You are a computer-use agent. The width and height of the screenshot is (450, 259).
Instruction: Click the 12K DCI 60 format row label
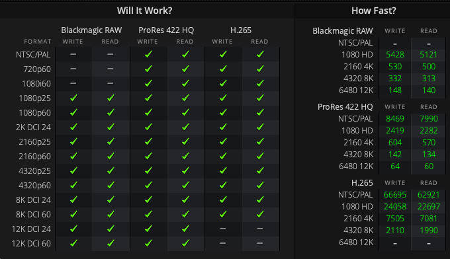(31, 244)
